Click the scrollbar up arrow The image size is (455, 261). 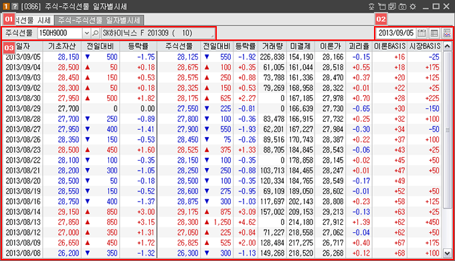(x=448, y=46)
